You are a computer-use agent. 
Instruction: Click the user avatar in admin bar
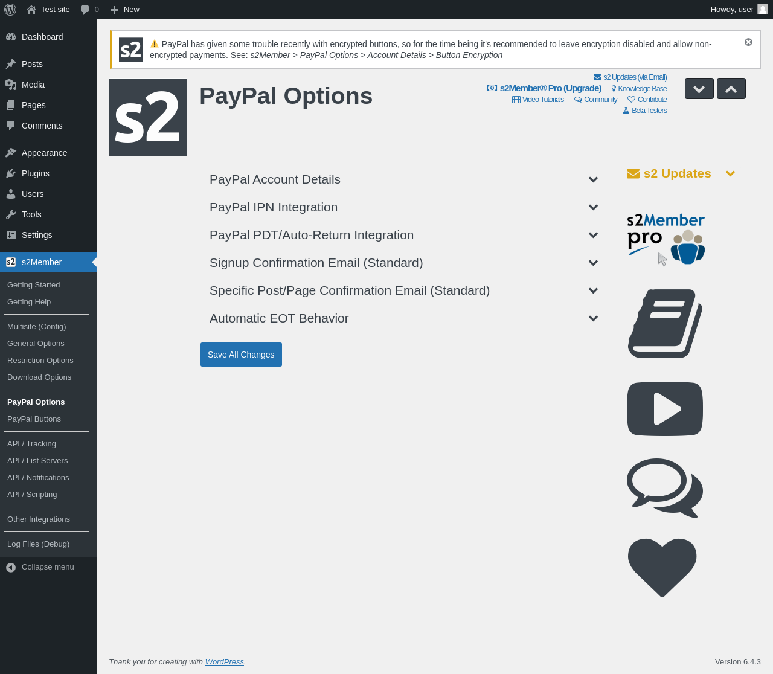click(763, 10)
